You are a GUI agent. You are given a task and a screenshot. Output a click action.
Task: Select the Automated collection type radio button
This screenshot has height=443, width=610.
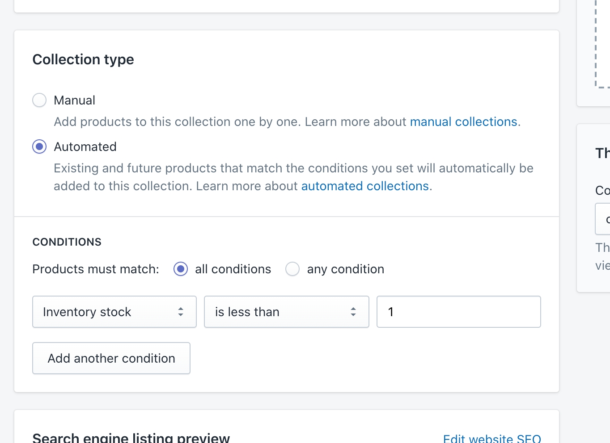tap(39, 146)
